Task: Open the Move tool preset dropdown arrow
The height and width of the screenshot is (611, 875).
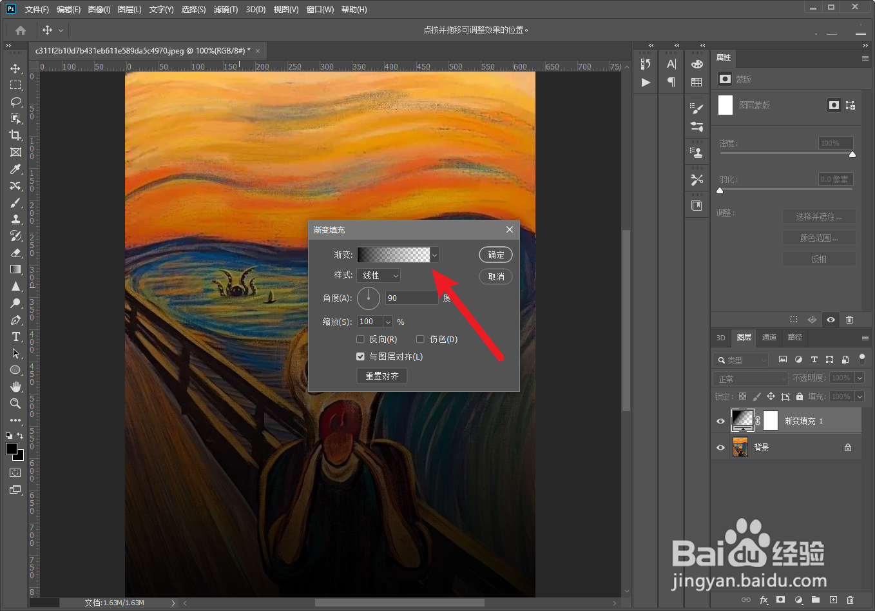Action: coord(61,30)
